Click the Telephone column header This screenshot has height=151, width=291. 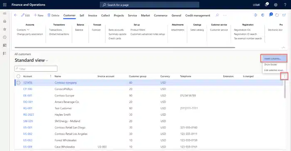185,76
